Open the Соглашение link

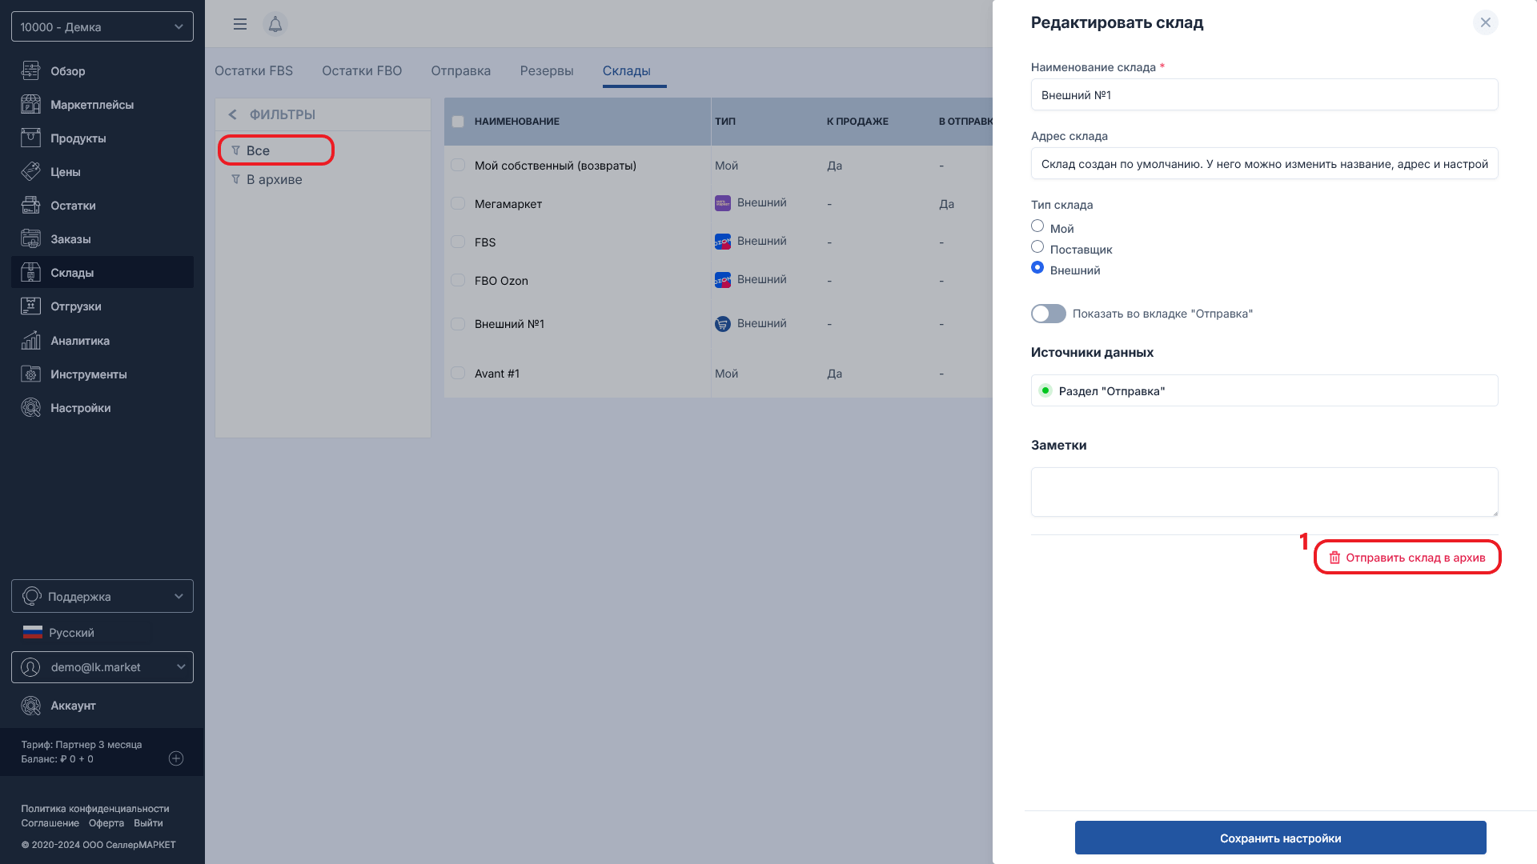[50, 823]
